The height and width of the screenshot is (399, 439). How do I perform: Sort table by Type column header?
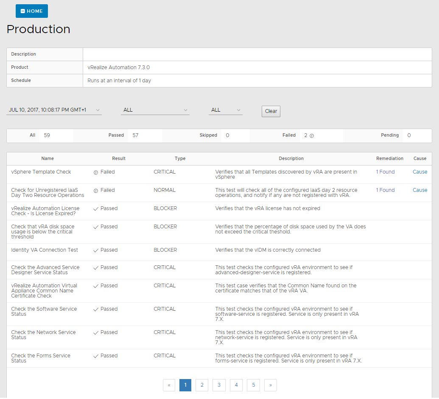click(x=180, y=158)
